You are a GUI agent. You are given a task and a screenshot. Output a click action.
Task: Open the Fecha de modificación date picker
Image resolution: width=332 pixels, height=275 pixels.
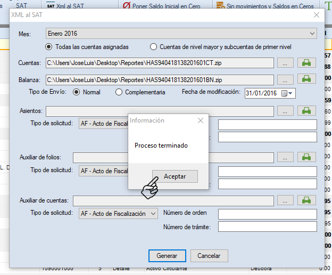point(287,93)
